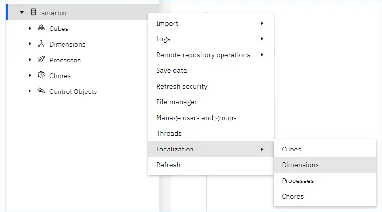
Task: Open the Remote repository operations submenu
Action: pyautogui.click(x=211, y=55)
